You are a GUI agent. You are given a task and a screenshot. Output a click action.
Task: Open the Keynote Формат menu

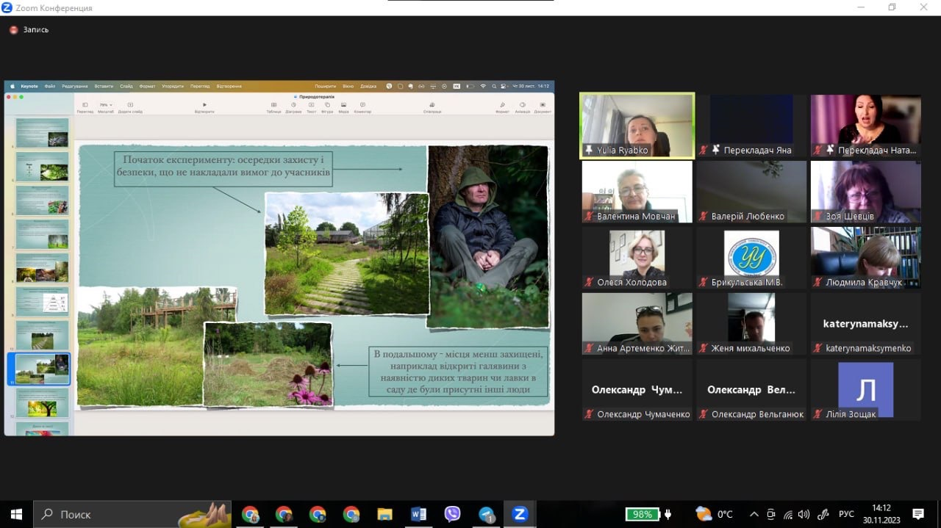point(147,86)
